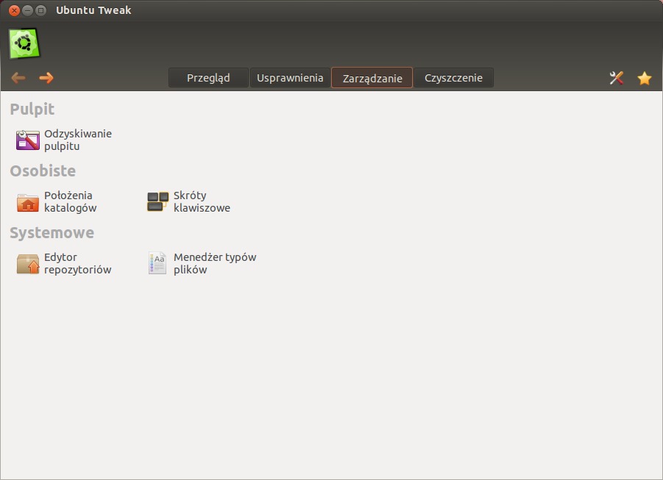Open preferences via the wrench-screwdriver icon
The height and width of the screenshot is (480, 663).
(617, 78)
